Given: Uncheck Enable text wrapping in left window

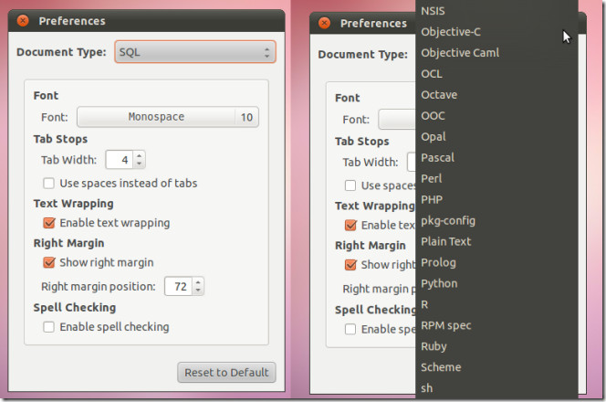Looking at the screenshot, I should point(48,223).
